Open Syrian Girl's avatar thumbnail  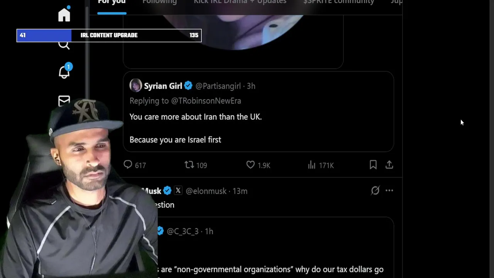[135, 85]
